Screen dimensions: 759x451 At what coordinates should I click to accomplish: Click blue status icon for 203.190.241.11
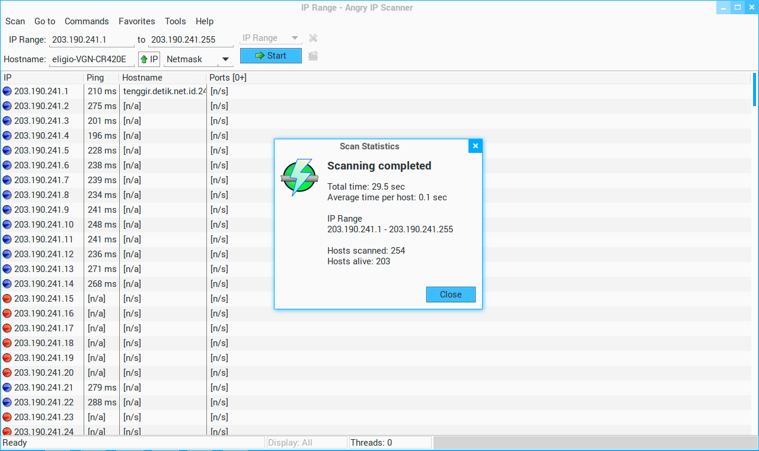[x=7, y=239]
